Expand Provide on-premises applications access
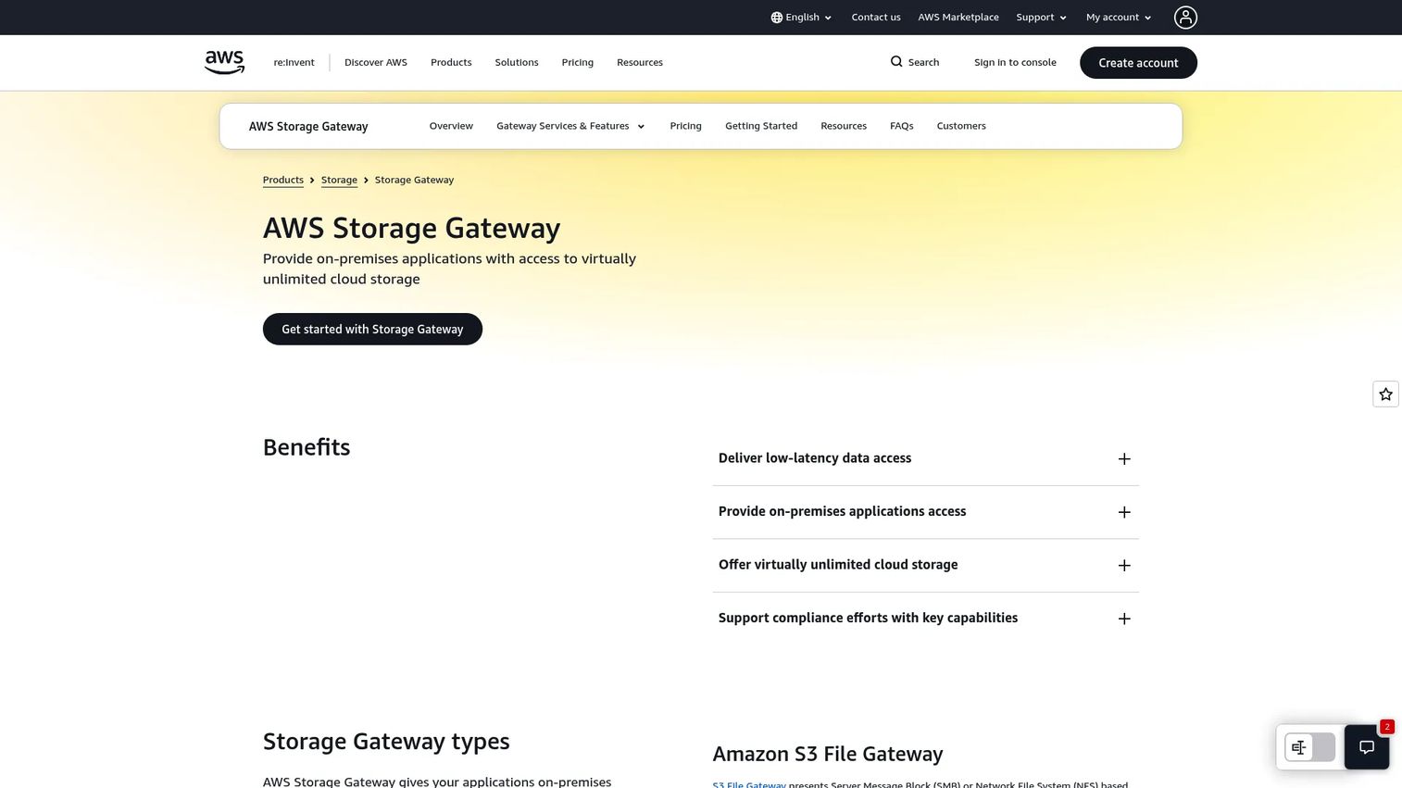Viewport: 1402px width, 788px height. (925, 512)
